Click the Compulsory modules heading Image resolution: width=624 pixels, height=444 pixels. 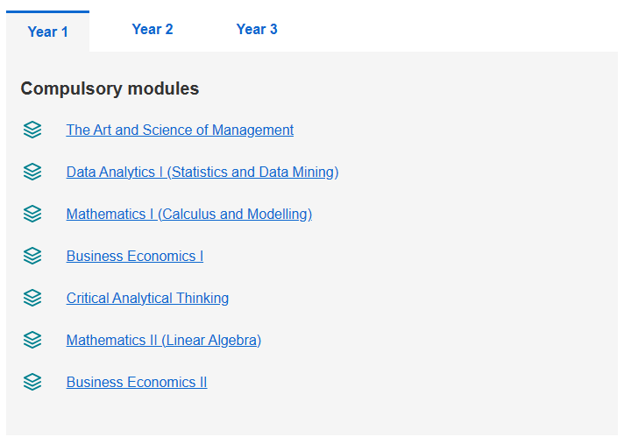110,88
